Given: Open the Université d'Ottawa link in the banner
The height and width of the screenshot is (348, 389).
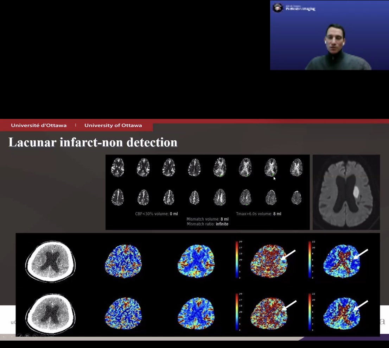Looking at the screenshot, I should 39,125.
